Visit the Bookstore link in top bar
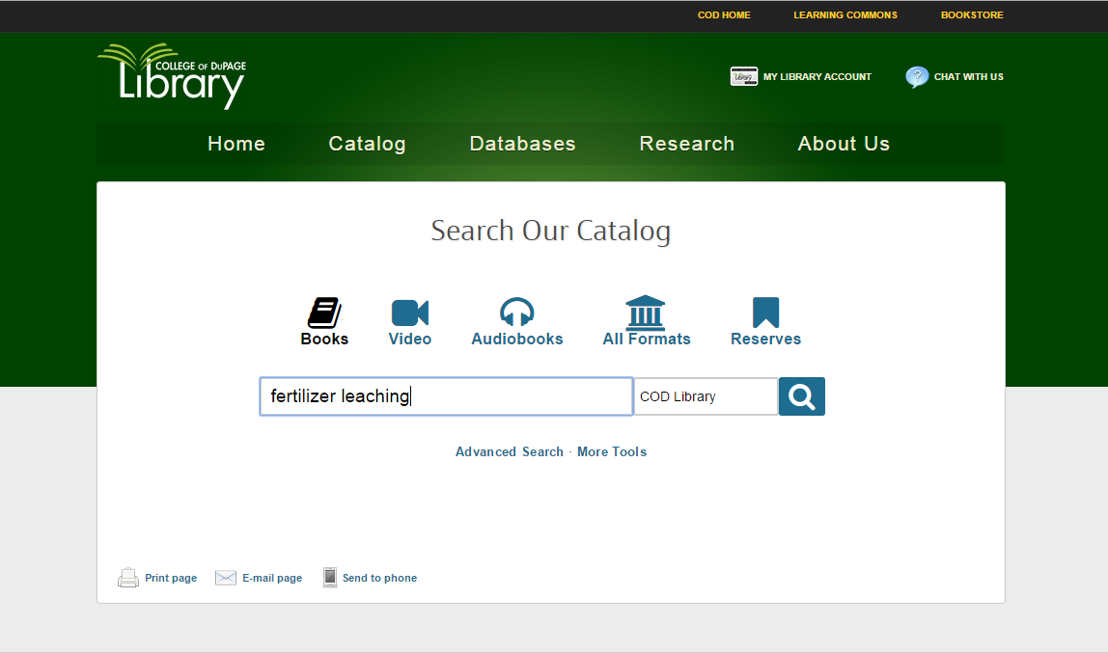 [972, 15]
